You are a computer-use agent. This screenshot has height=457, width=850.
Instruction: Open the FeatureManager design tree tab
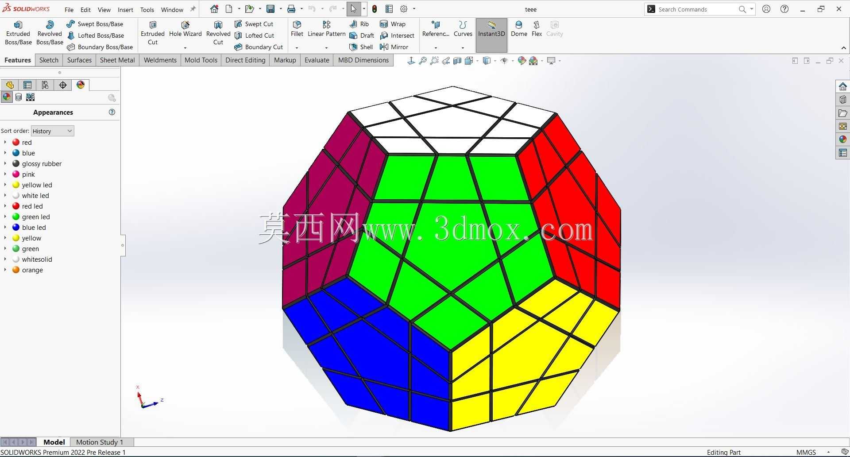(10, 85)
